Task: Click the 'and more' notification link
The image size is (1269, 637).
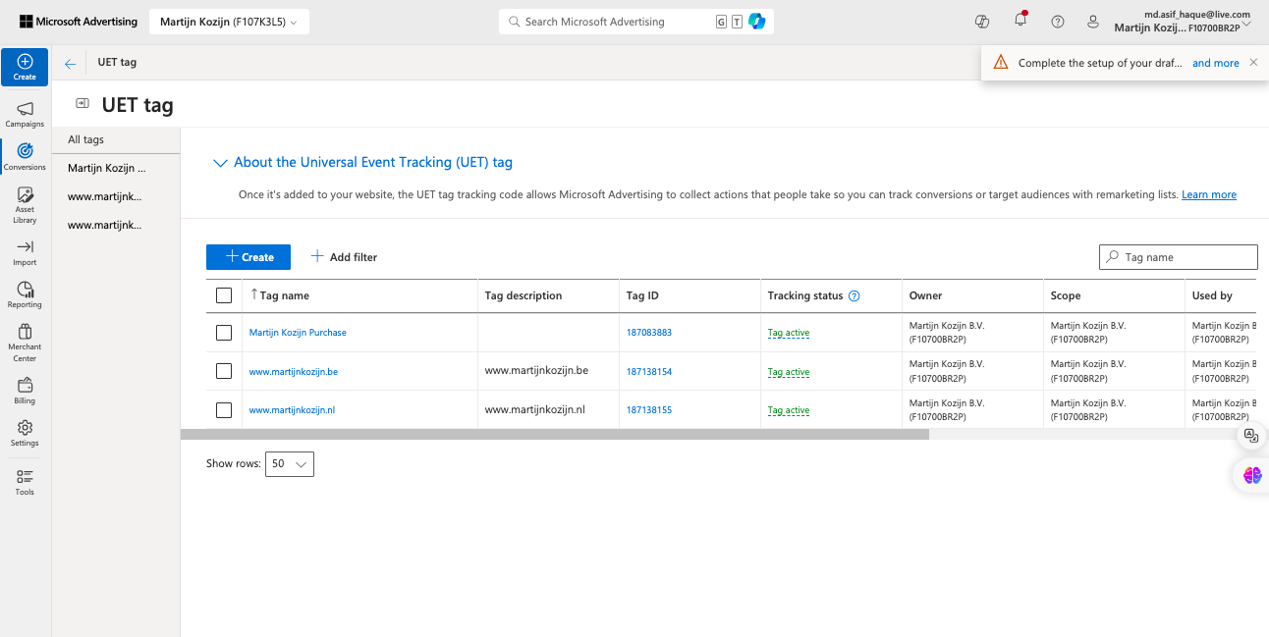Action: (1216, 63)
